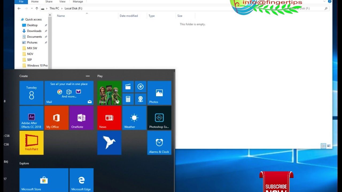Image resolution: width=342 pixels, height=192 pixels.
Task: Open the OneNote tile
Action: (x=81, y=118)
